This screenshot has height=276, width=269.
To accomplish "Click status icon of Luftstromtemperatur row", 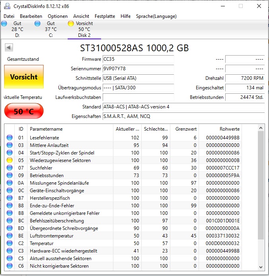I will pyautogui.click(x=10, y=235).
